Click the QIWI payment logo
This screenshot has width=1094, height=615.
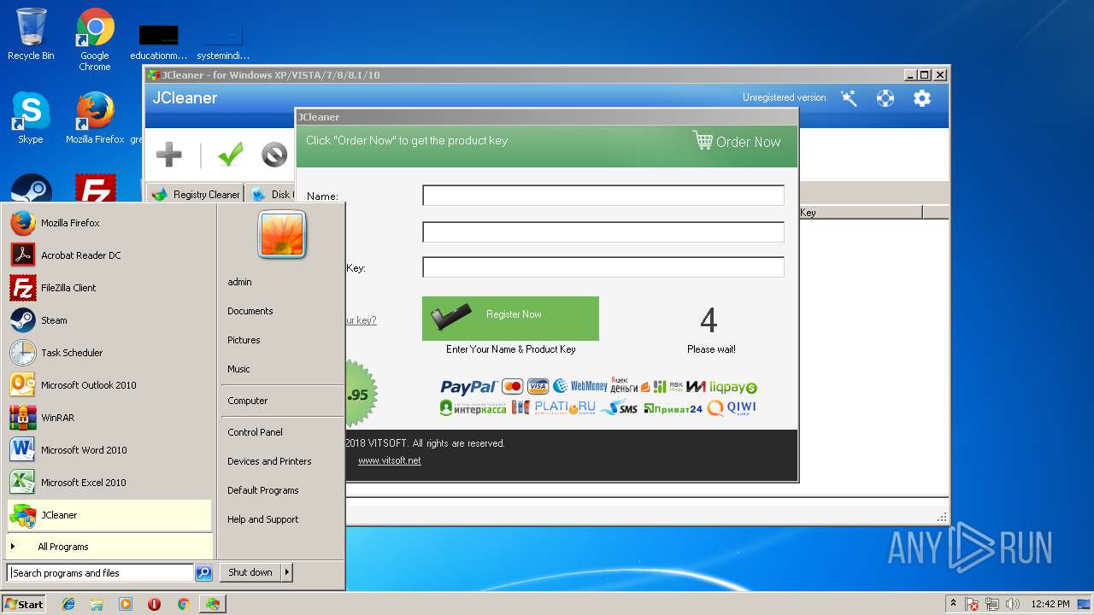pos(732,407)
